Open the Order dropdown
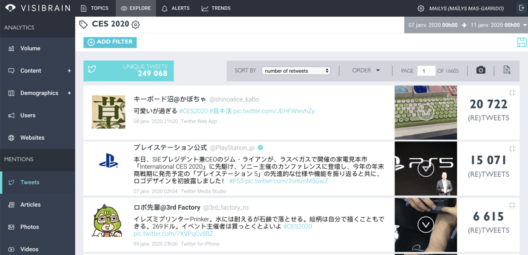This screenshot has height=255, width=528. [366, 71]
